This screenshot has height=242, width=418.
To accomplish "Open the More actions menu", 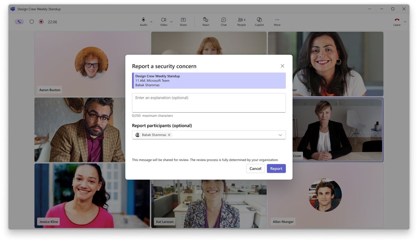I will tap(277, 22).
